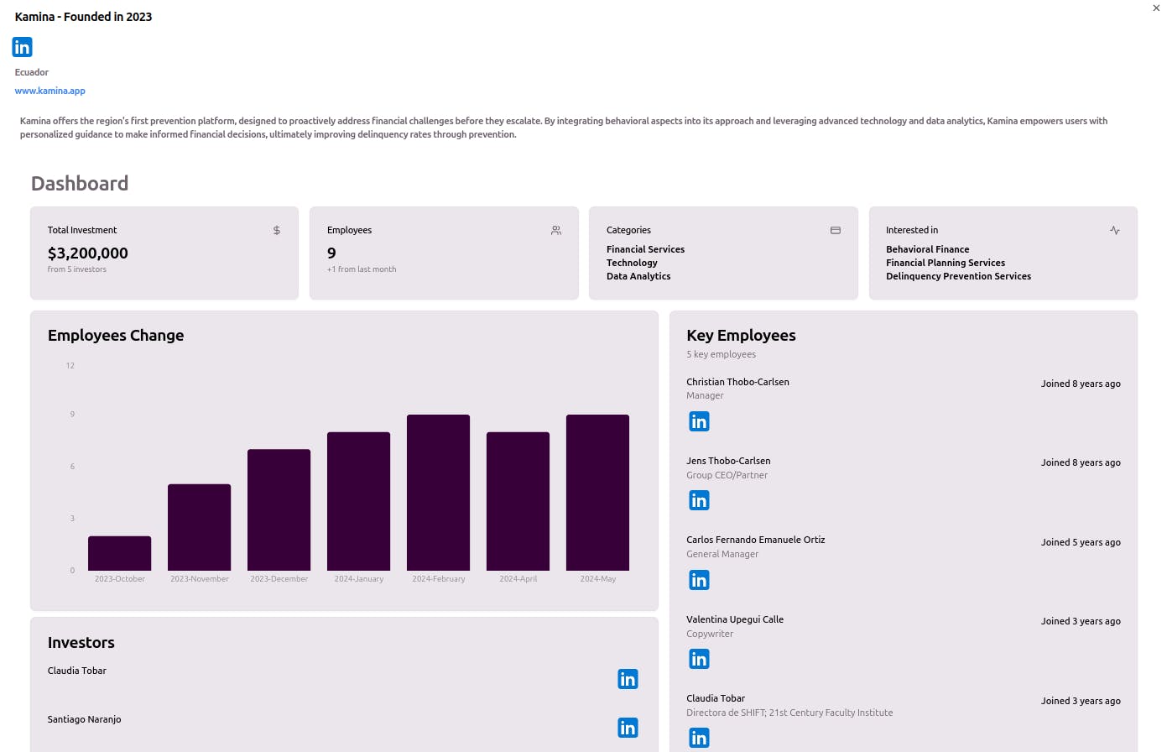Click the 'Data Analytics' category
The width and height of the screenshot is (1167, 752).
point(638,276)
